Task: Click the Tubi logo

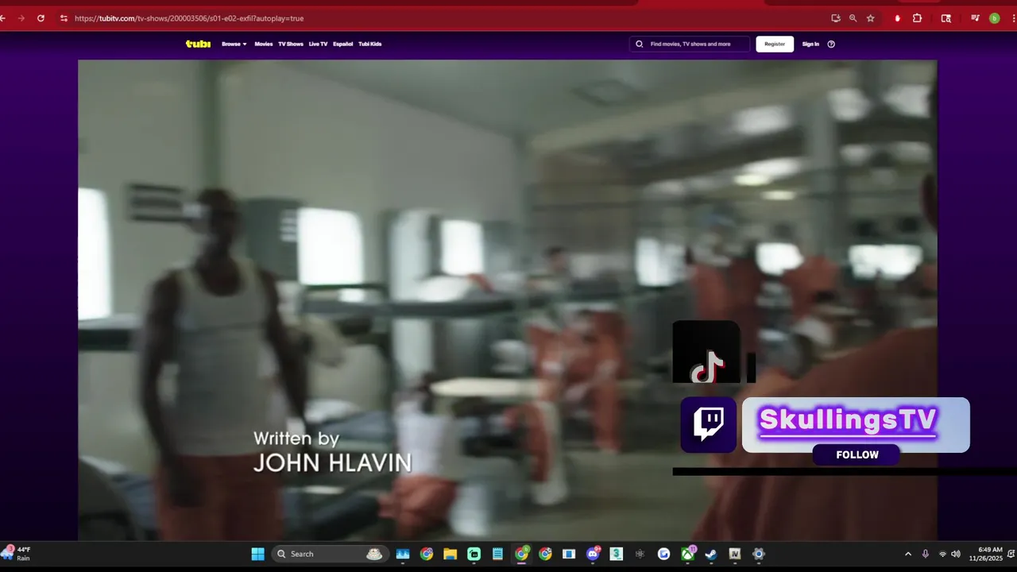Action: click(198, 44)
